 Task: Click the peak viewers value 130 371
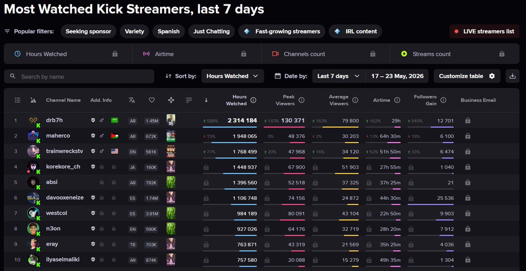(x=293, y=120)
